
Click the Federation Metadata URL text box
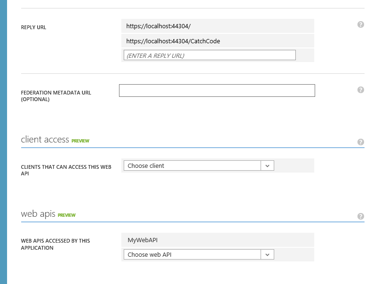(x=217, y=91)
